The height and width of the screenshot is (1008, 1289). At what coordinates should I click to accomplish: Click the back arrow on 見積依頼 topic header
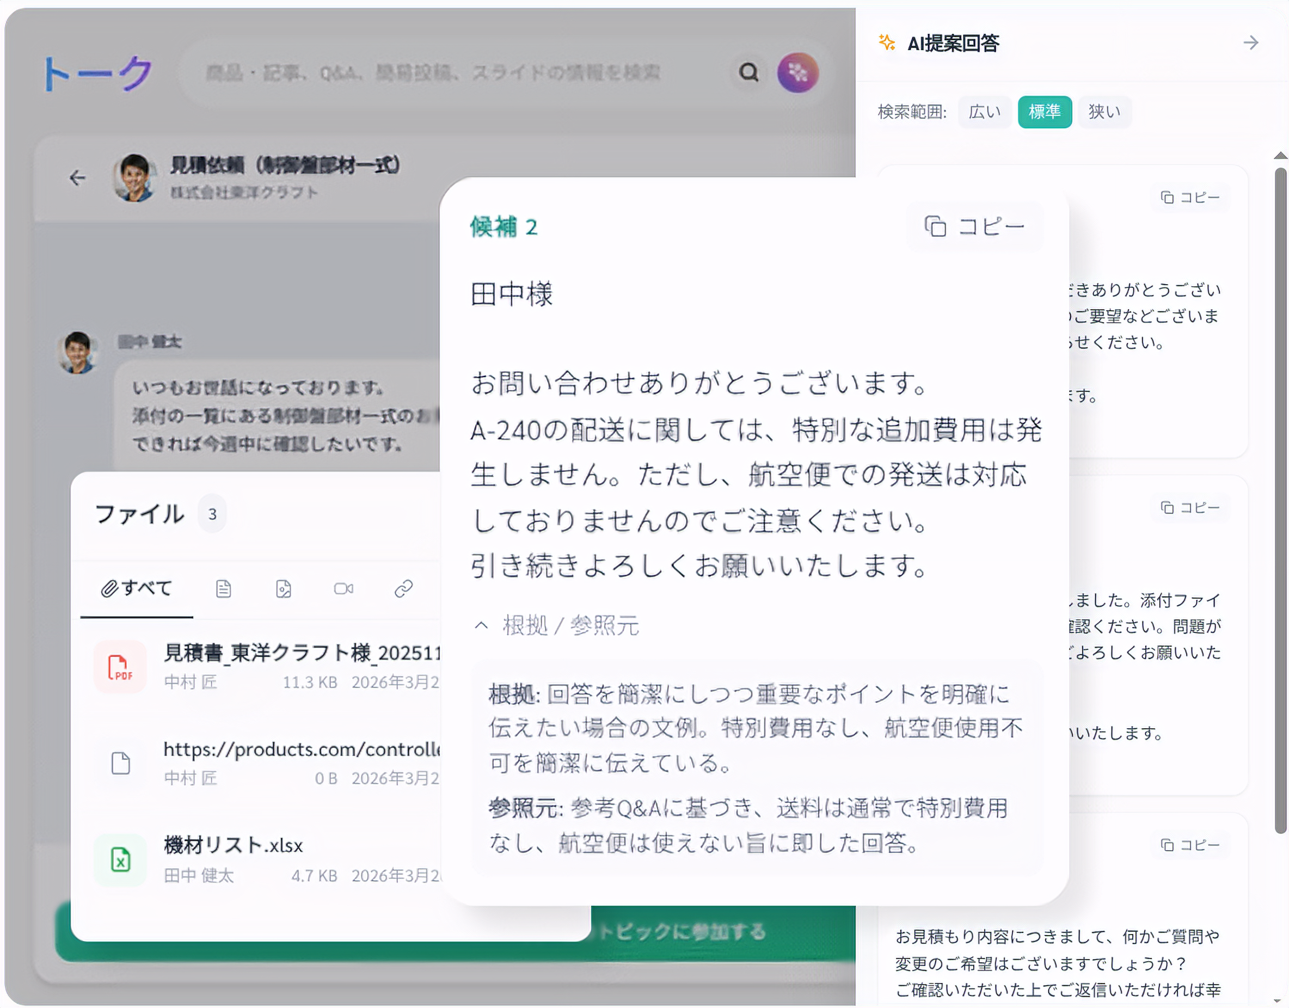pos(77,176)
